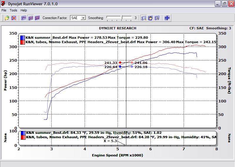
Task: Click the 'Max Torque = 242.15' legend text
Action: click(196, 42)
